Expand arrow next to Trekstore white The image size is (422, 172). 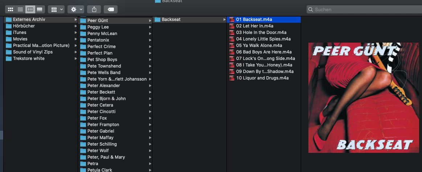[x=75, y=59]
